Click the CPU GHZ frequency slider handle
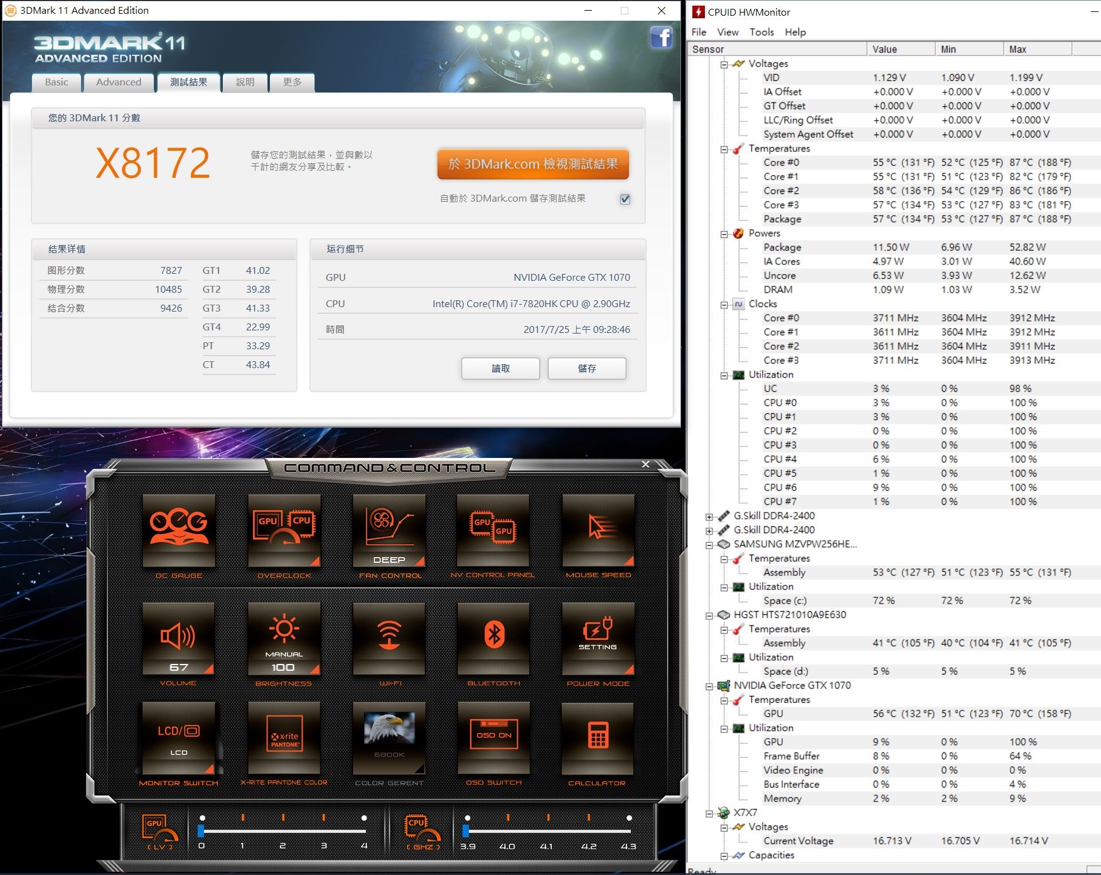The width and height of the screenshot is (1101, 875). point(466,831)
